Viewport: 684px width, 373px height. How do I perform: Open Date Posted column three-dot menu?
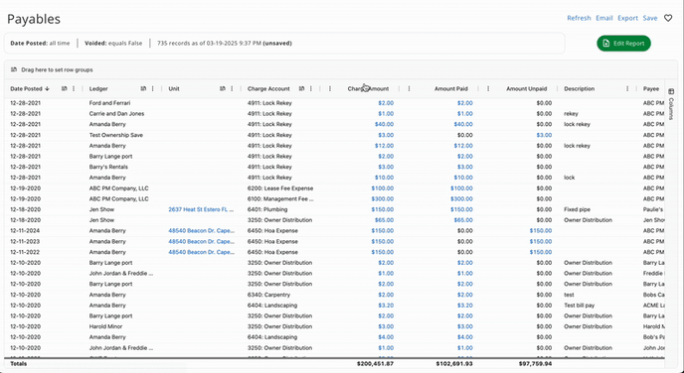pos(74,89)
